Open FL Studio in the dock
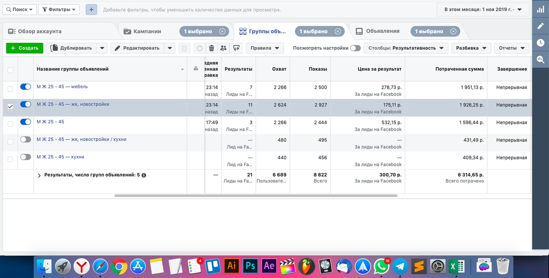Image resolution: width=549 pixels, height=278 pixels. (307, 266)
